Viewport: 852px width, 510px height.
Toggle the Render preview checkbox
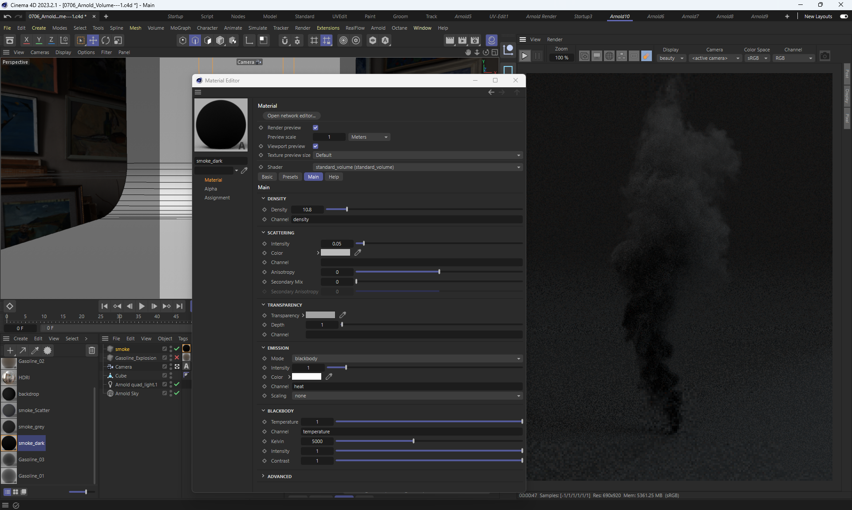coord(316,128)
